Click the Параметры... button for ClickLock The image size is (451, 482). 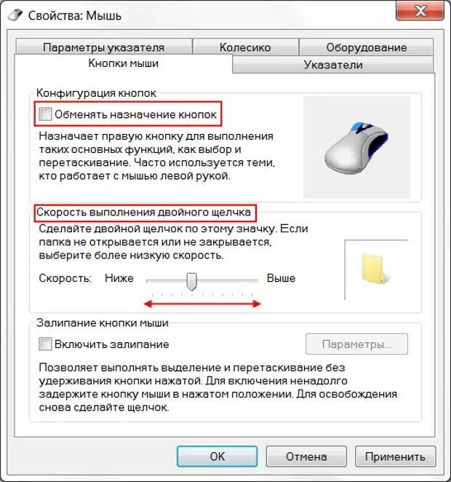[356, 344]
